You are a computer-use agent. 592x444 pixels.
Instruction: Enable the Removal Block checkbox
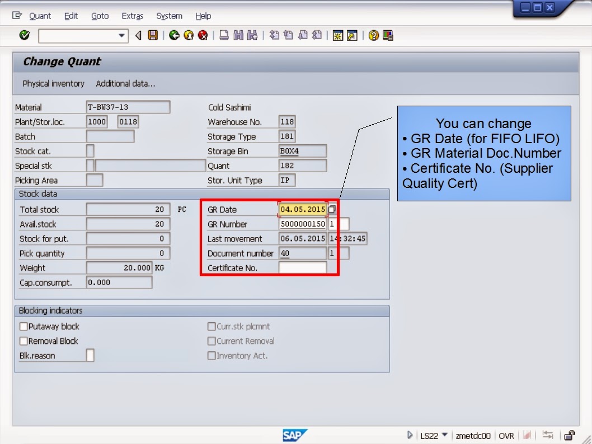23,341
